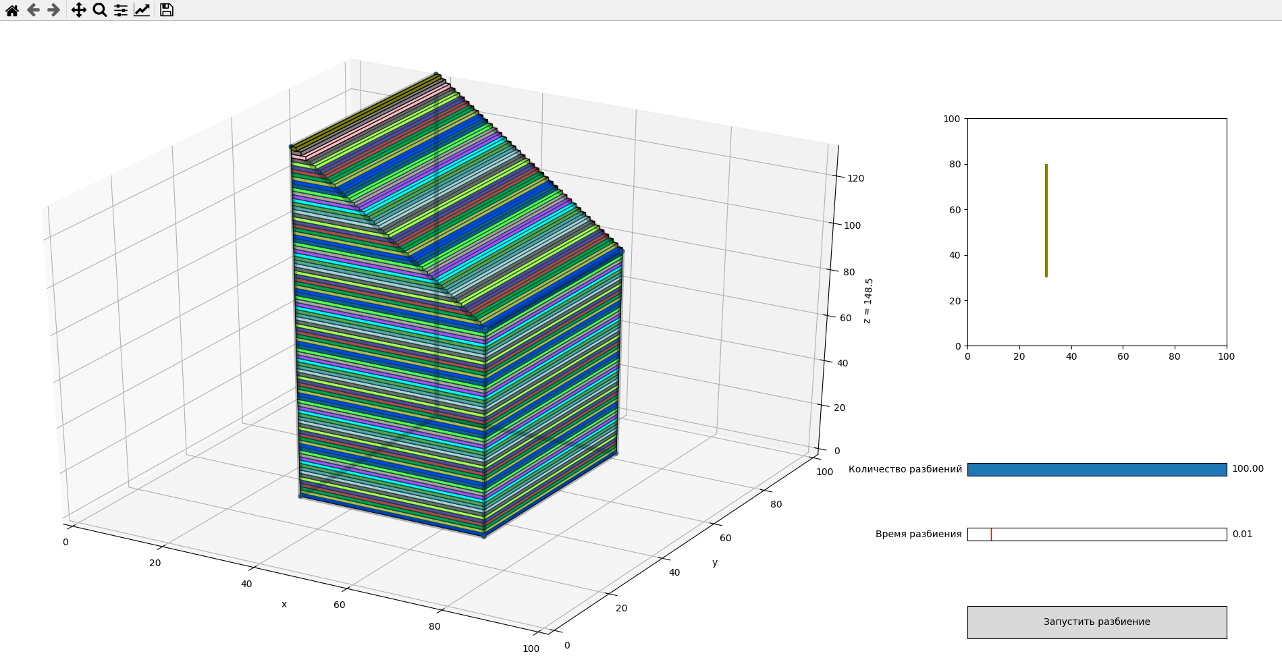
Task: Select the Pan/Zoom crossed-arrows tool
Action: (x=79, y=10)
